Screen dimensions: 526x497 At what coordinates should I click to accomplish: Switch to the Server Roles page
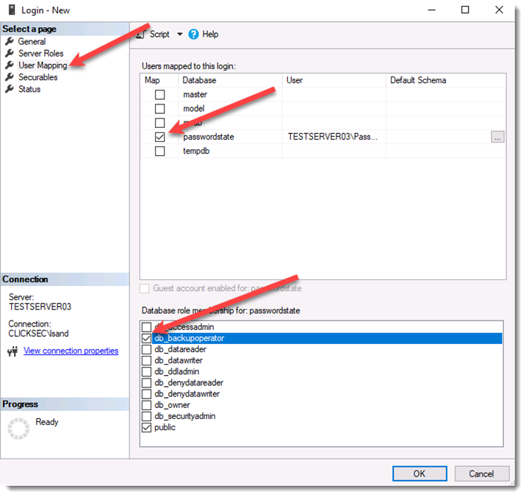(40, 54)
